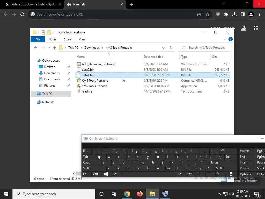Select Add_Defender_Exclusion file
265x199 pixels.
point(99,64)
